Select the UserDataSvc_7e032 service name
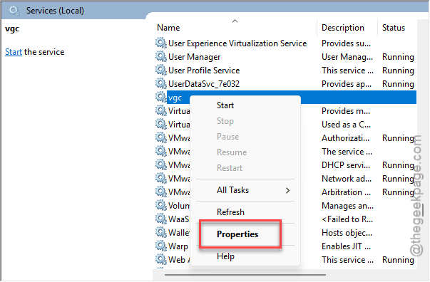This screenshot has width=430, height=282. (204, 84)
